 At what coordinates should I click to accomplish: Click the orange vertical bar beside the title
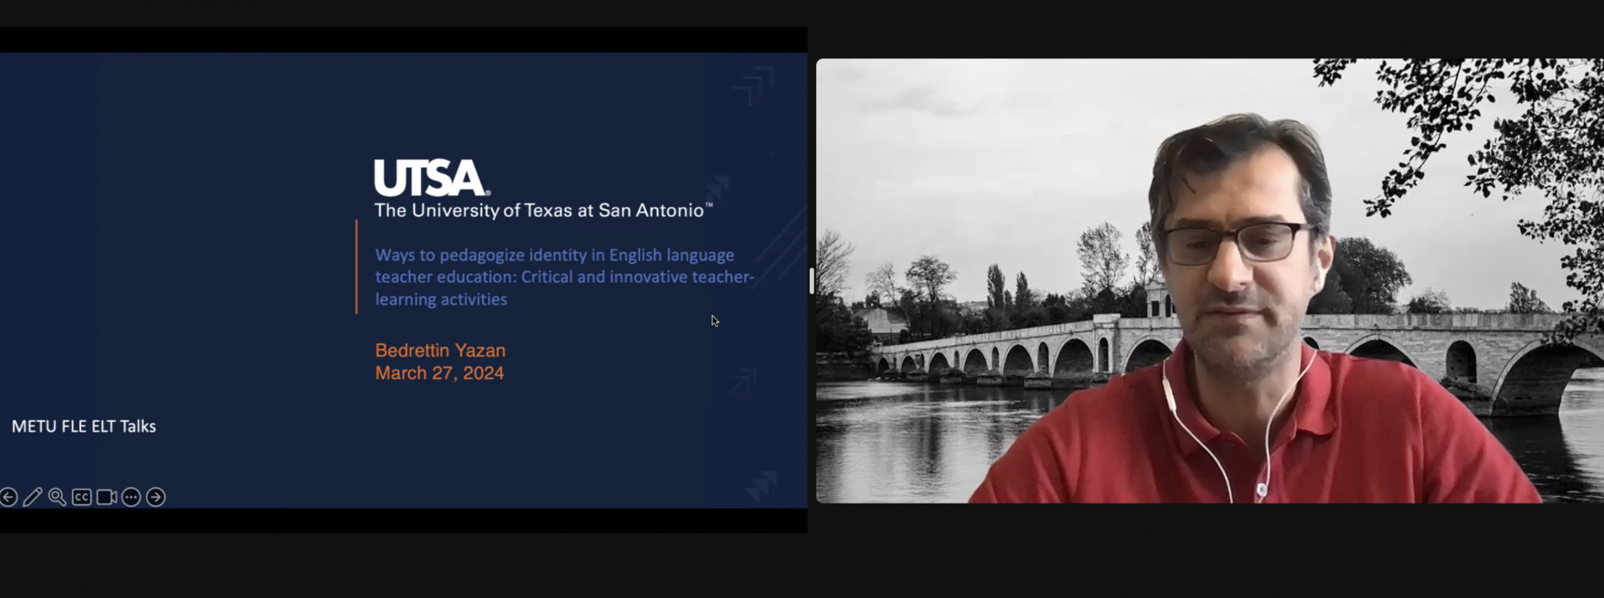click(x=356, y=267)
